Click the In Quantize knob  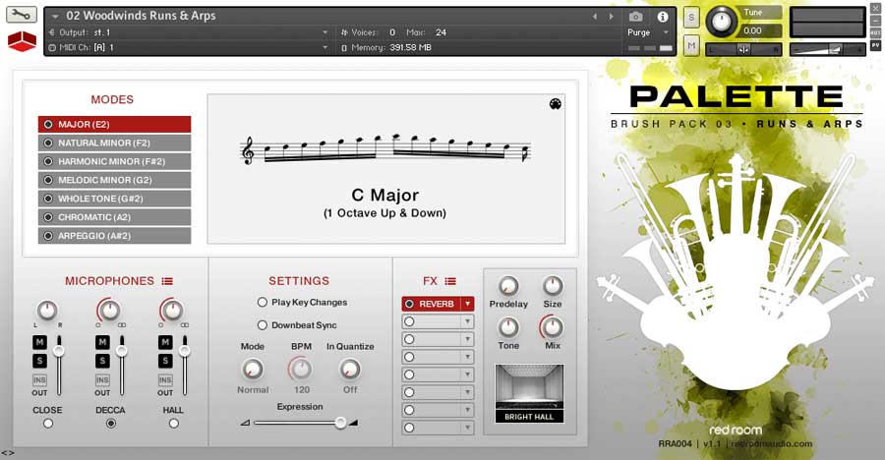pos(350,370)
